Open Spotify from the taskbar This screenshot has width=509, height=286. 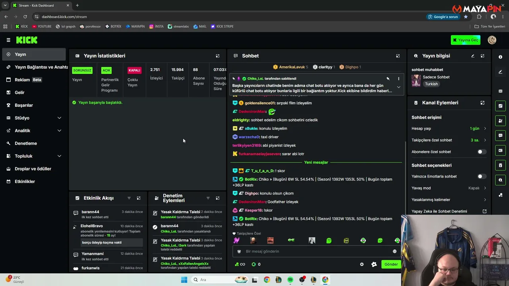coord(290,280)
